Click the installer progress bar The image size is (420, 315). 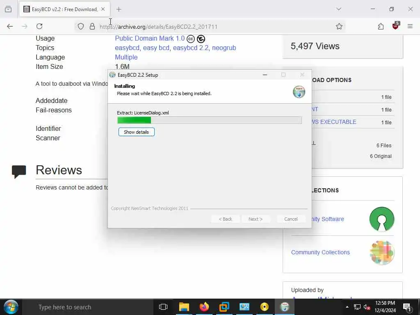[x=210, y=120]
